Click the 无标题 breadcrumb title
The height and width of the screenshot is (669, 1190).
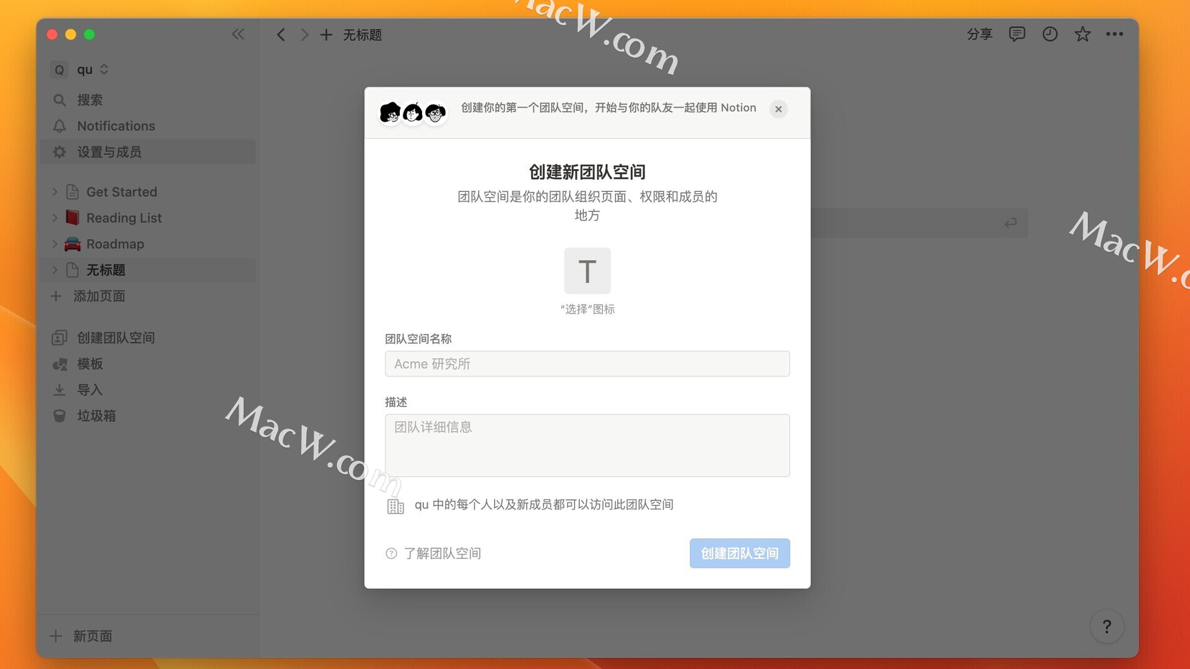coord(363,35)
